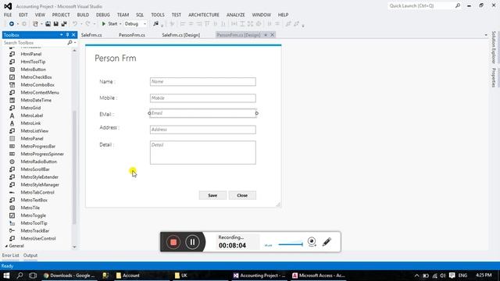Select MetroStyleManager toolbox item

tap(40, 185)
